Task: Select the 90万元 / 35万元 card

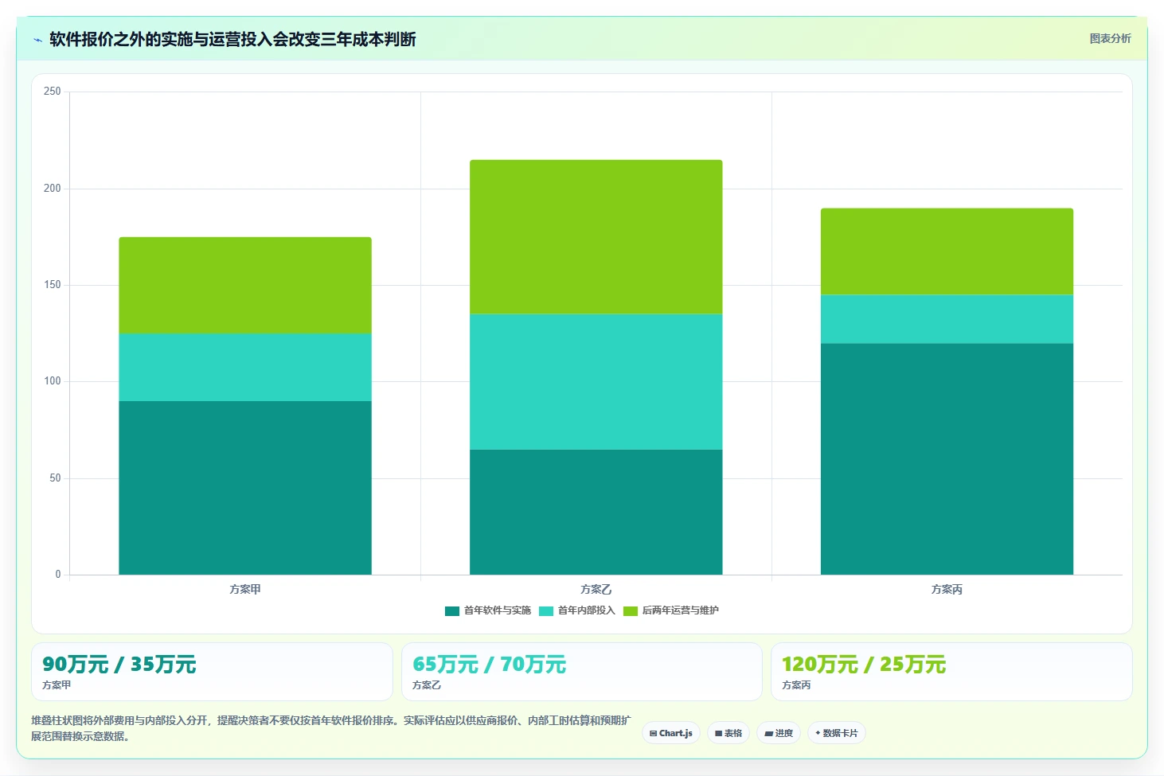Action: 212,672
